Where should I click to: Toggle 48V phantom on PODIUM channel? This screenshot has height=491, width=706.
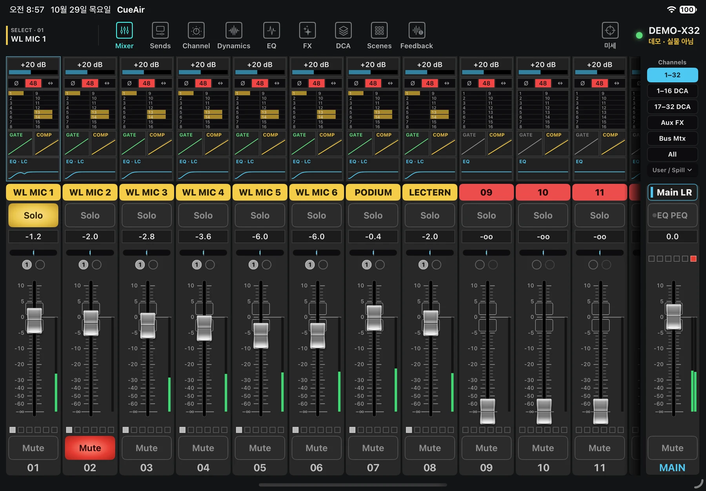[x=373, y=83]
